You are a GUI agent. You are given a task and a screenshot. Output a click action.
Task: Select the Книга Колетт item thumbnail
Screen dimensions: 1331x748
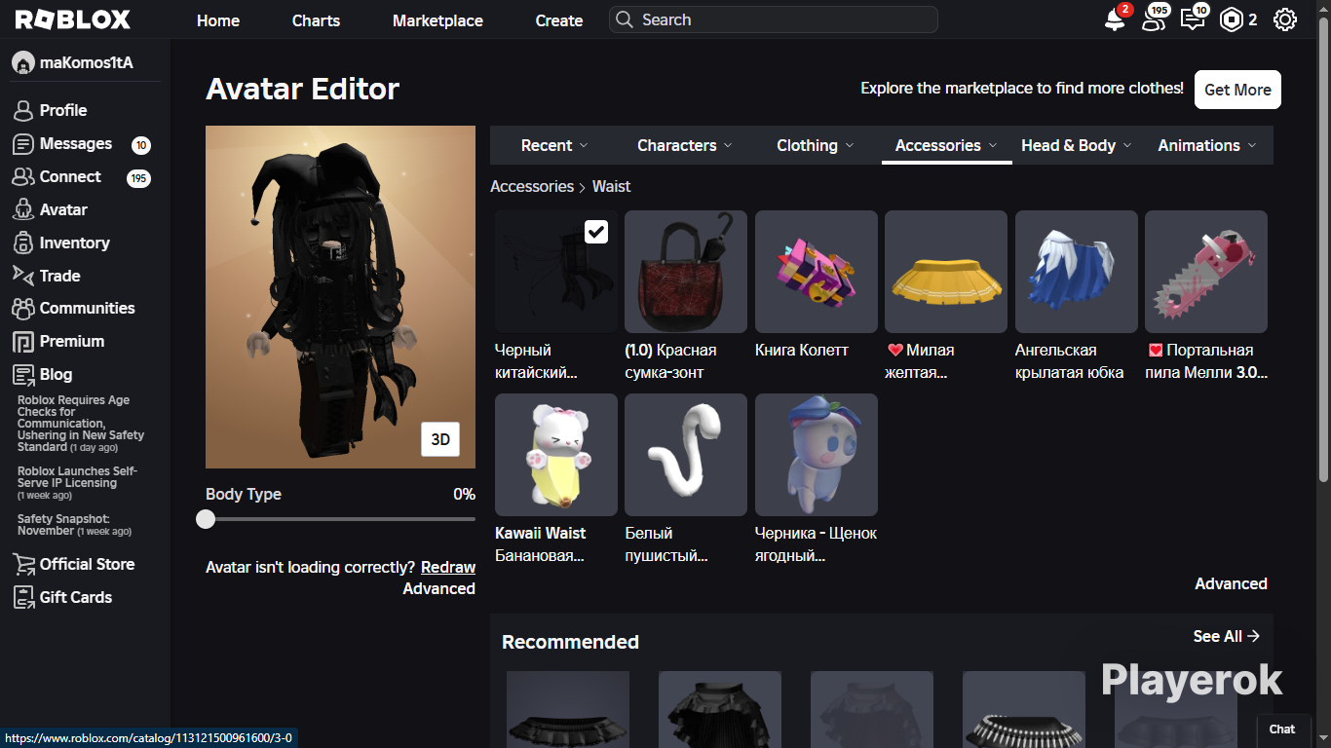click(x=817, y=272)
